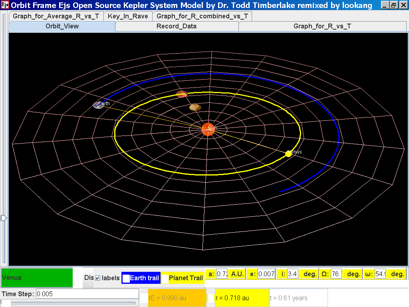Screen dimensions: 409x307
Task: Click the 'r = 0.718 au' readout
Action: [x=242, y=298]
